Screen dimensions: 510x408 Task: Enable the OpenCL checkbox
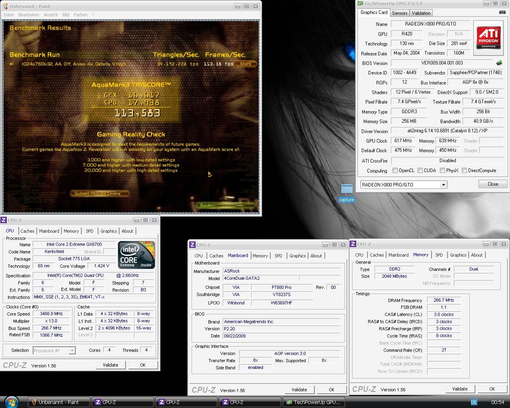(395, 171)
